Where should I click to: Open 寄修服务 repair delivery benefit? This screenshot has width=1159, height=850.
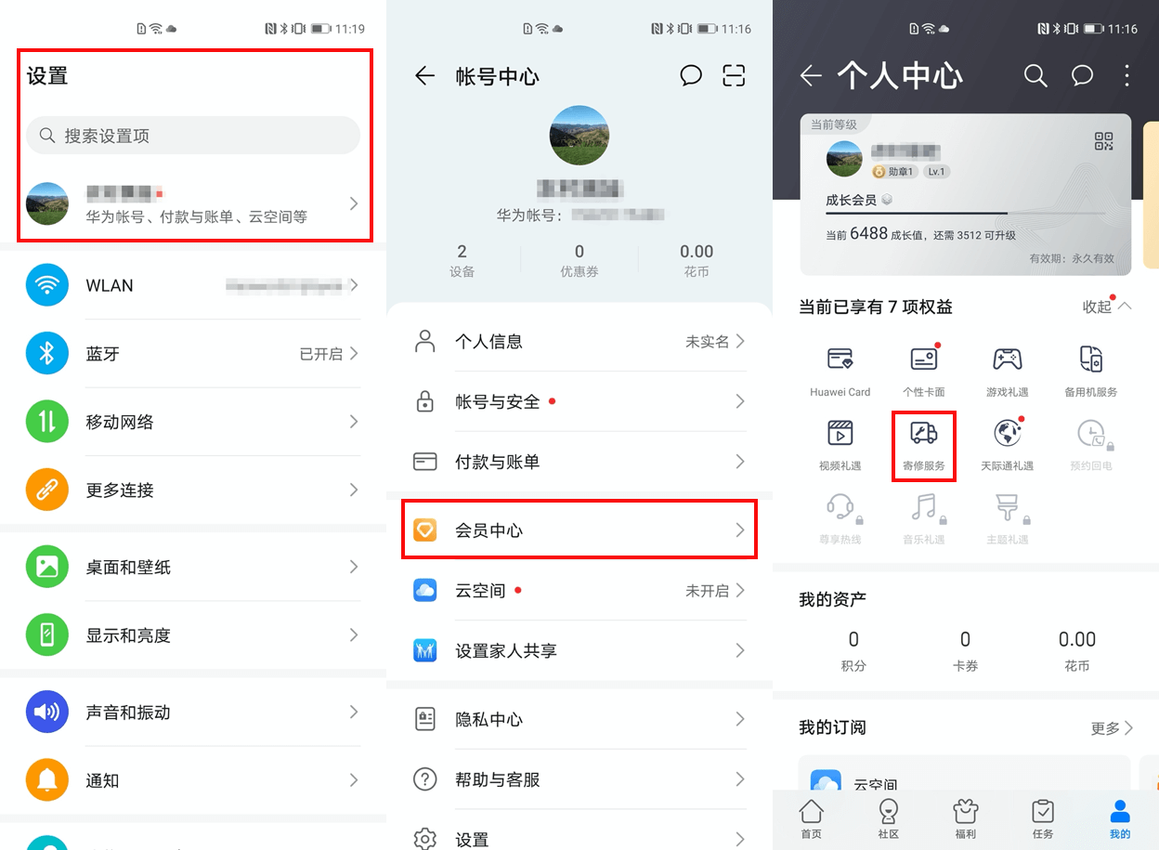tap(924, 445)
